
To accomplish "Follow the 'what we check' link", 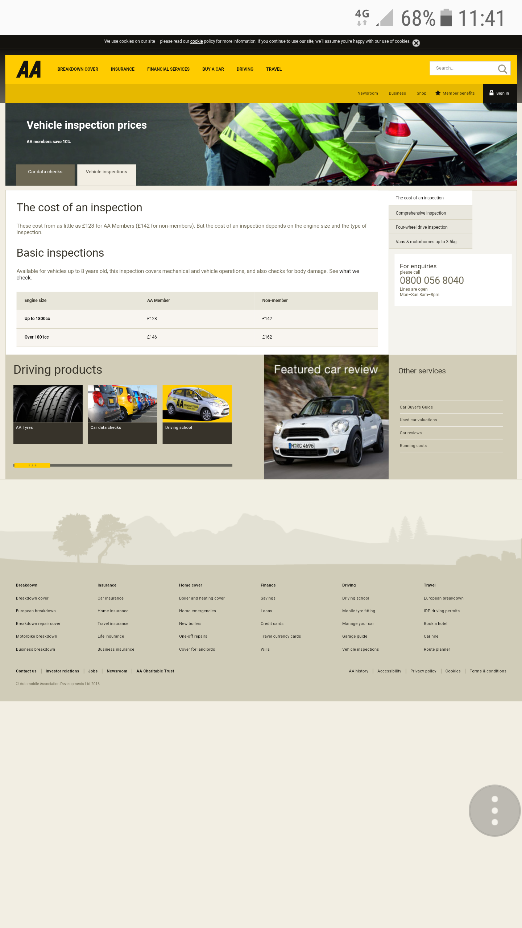I will [x=349, y=271].
